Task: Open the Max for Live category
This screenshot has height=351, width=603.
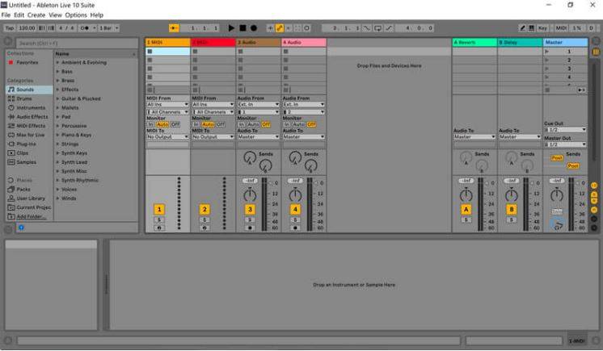Action: pos(32,134)
